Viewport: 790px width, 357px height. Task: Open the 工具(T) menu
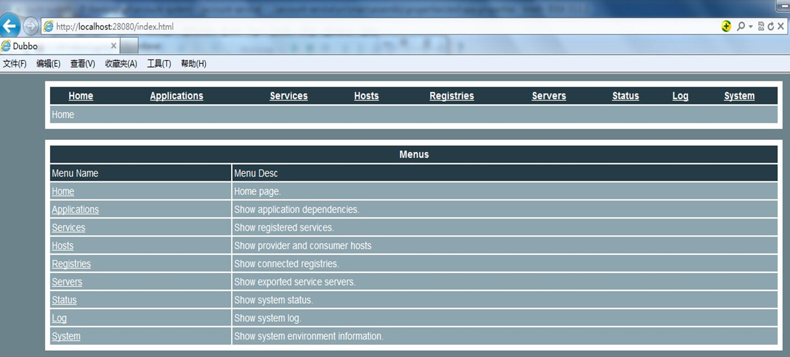pyautogui.click(x=159, y=64)
